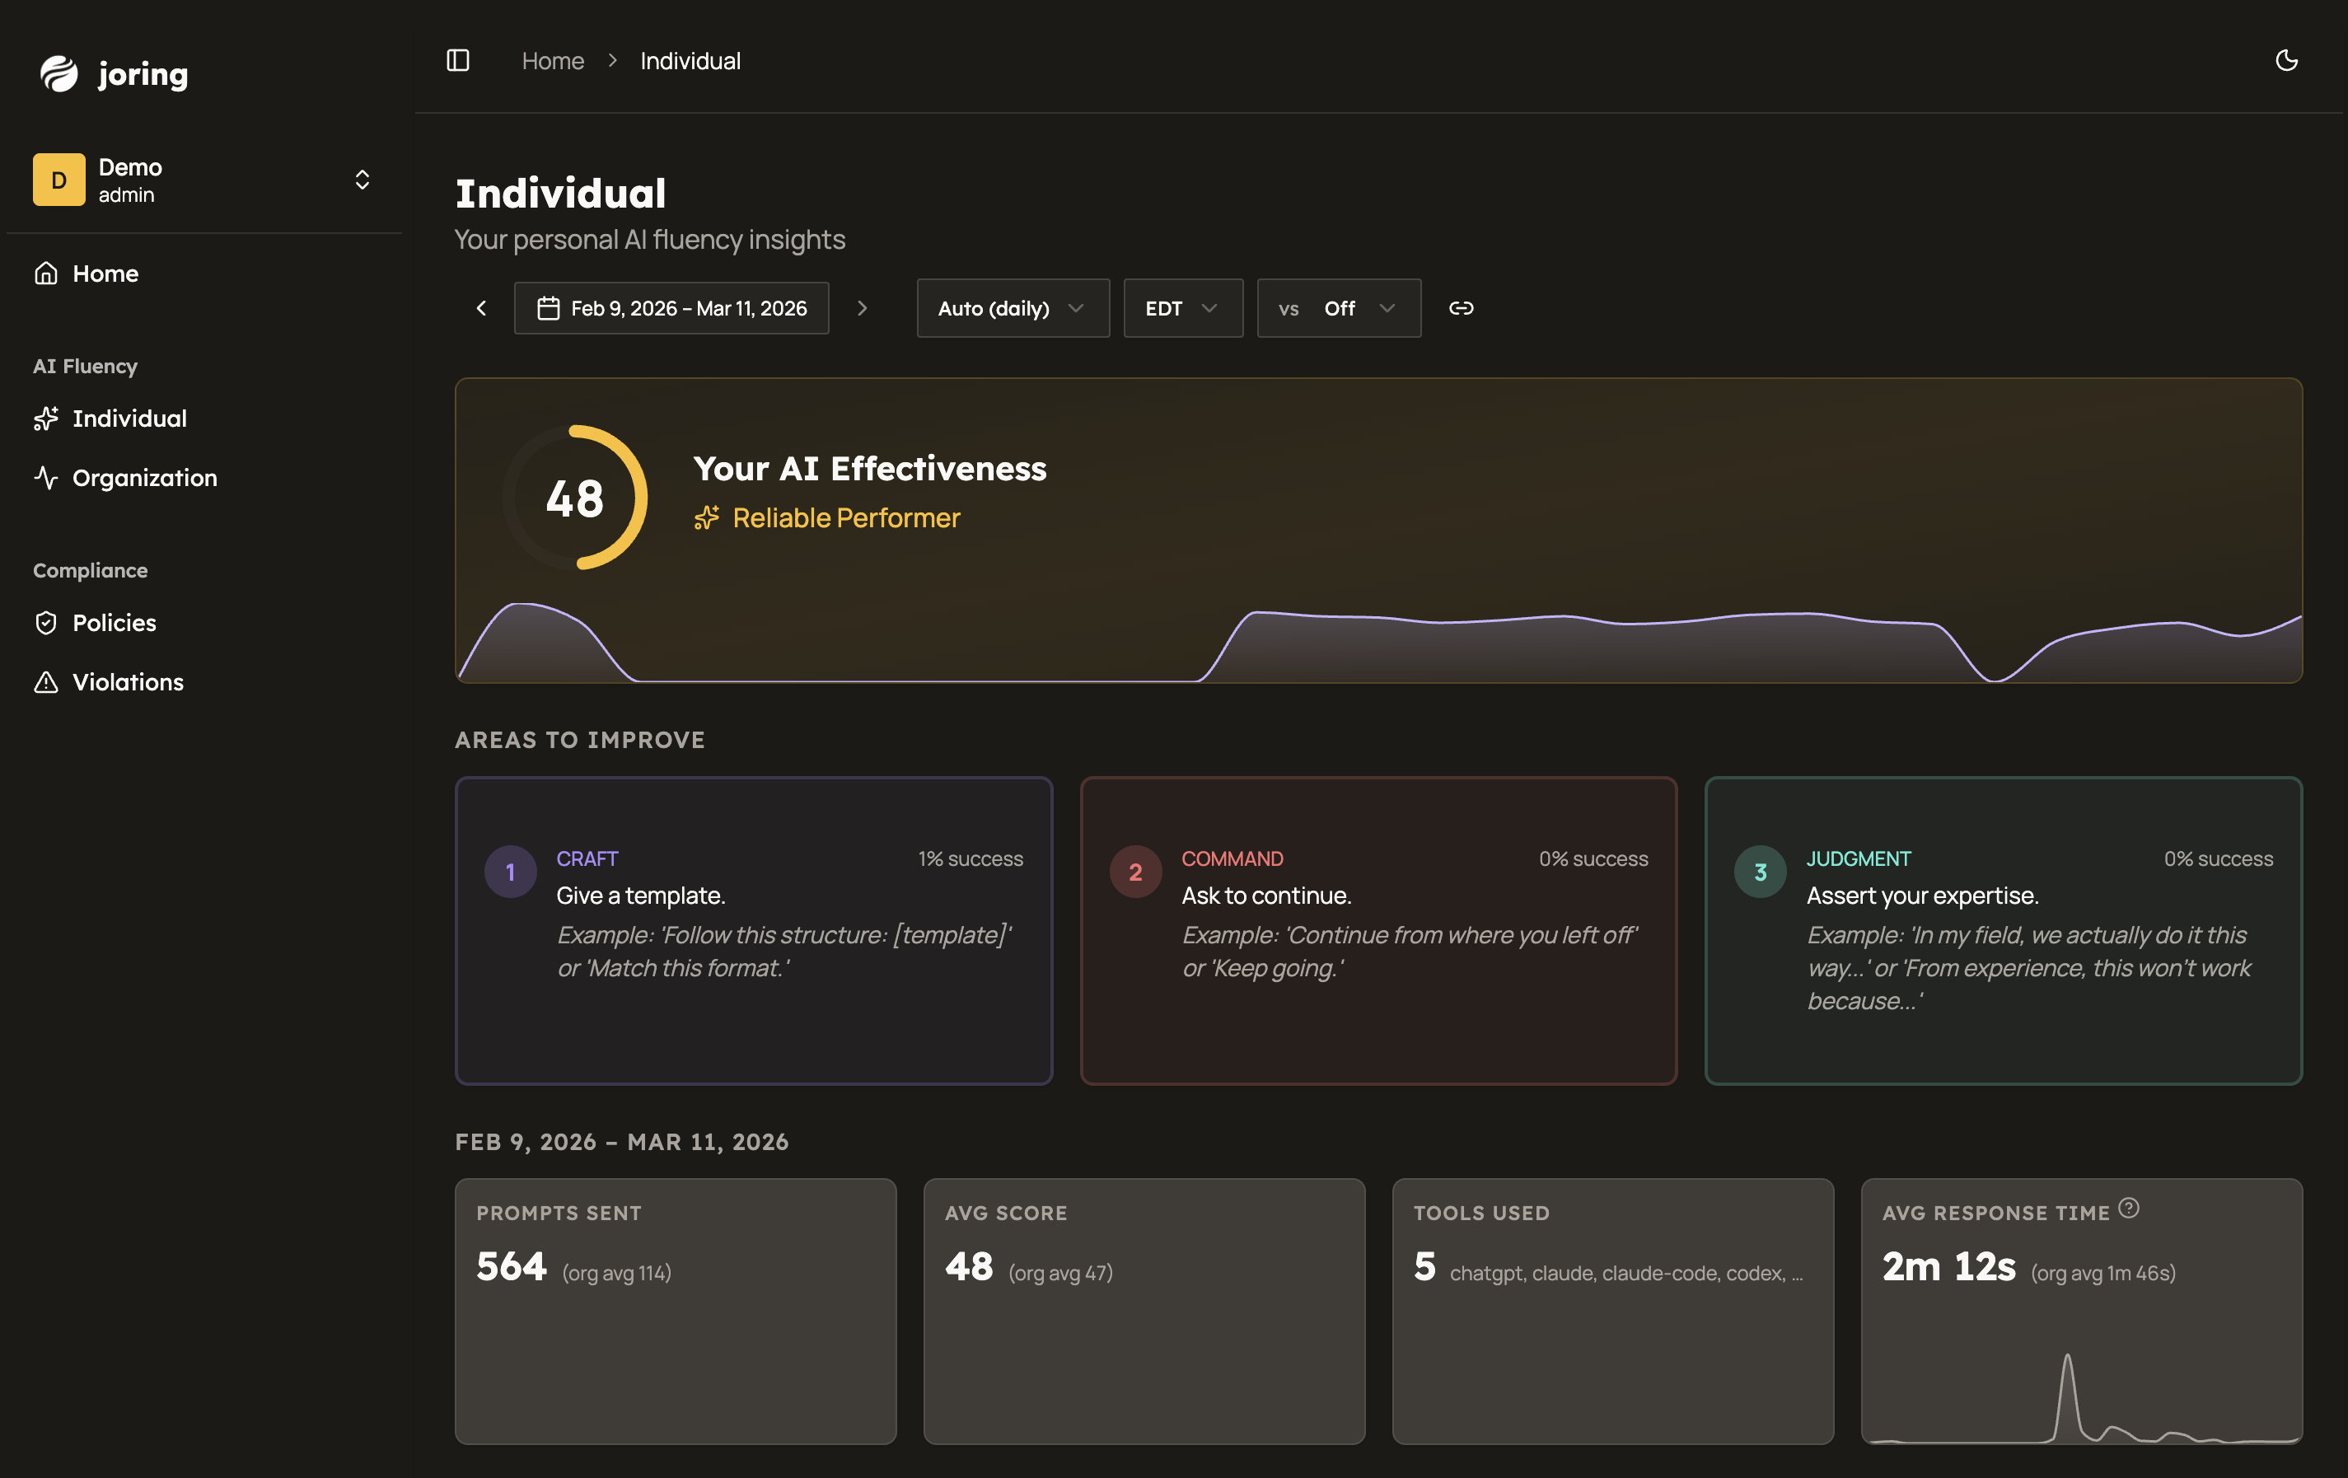
Task: Toggle the sidebar panel icon
Action: pyautogui.click(x=457, y=60)
